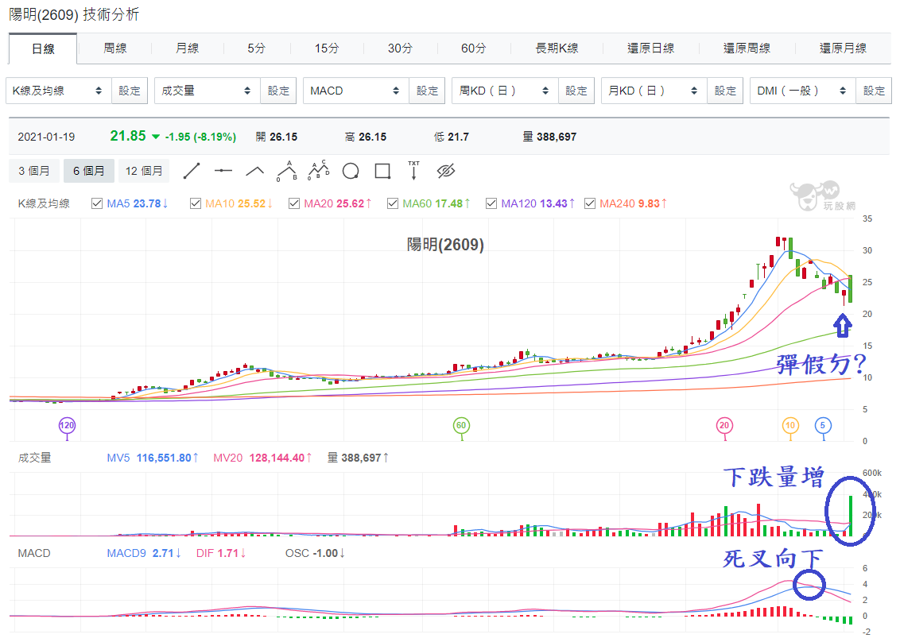Click the pink 20 moving average marker

(724, 426)
